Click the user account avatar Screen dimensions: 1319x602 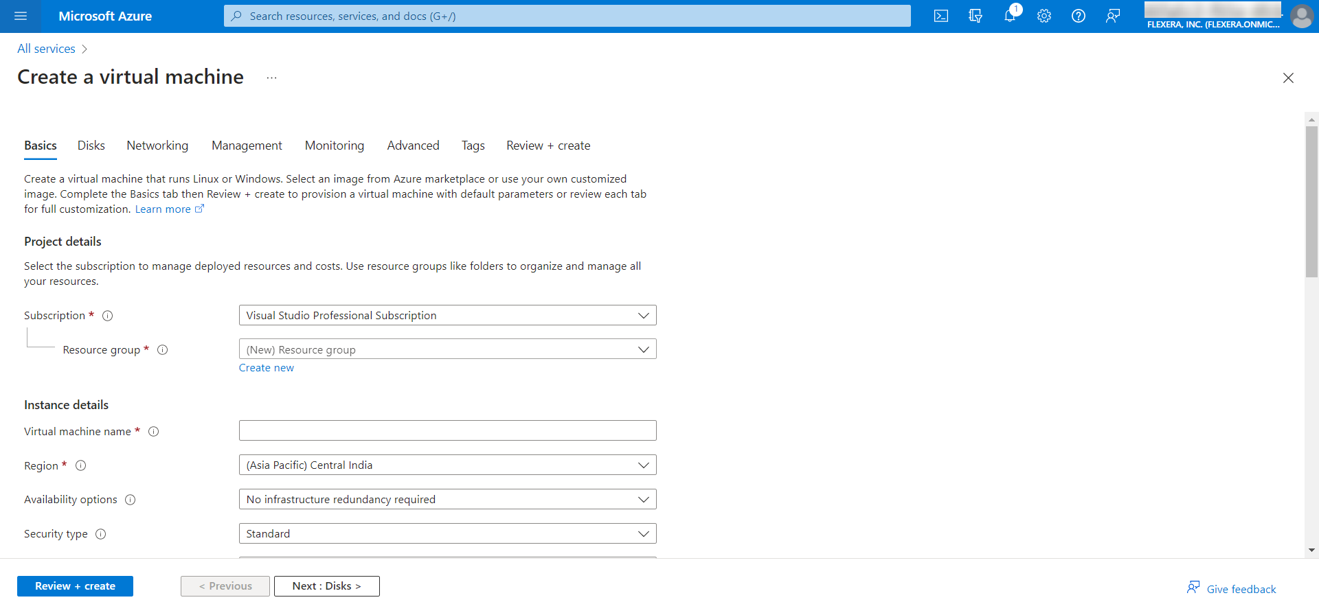tap(1301, 16)
